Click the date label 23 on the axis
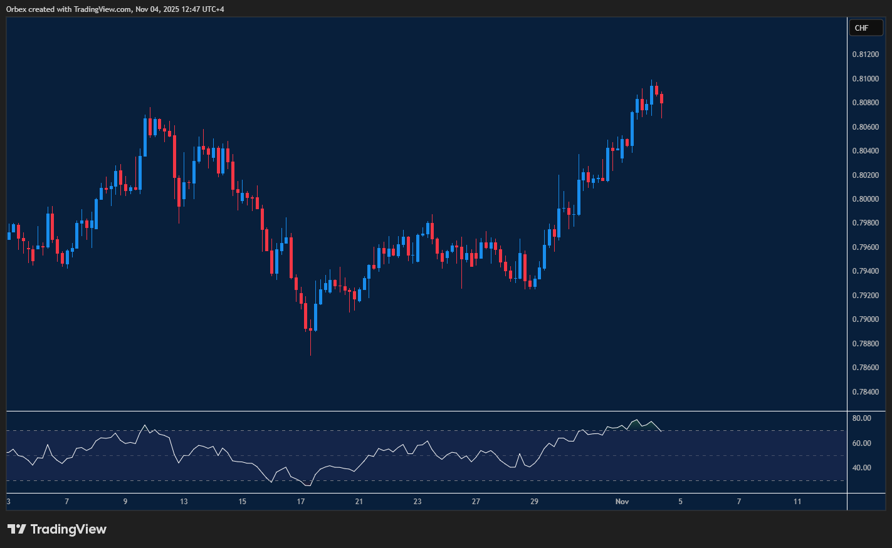 417,502
